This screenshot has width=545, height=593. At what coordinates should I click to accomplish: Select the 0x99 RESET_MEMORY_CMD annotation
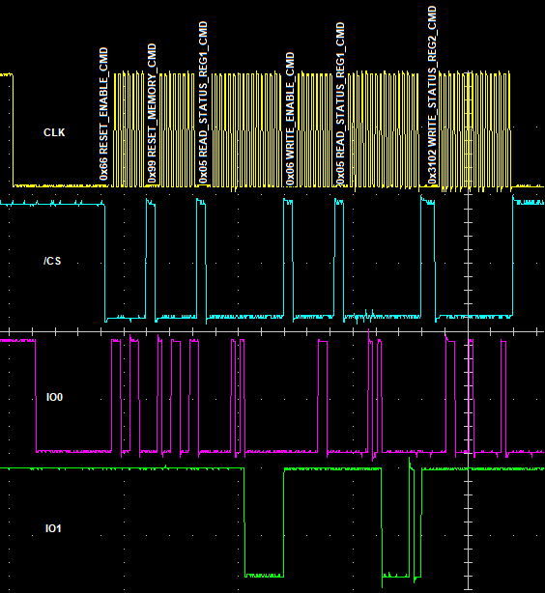[x=152, y=113]
